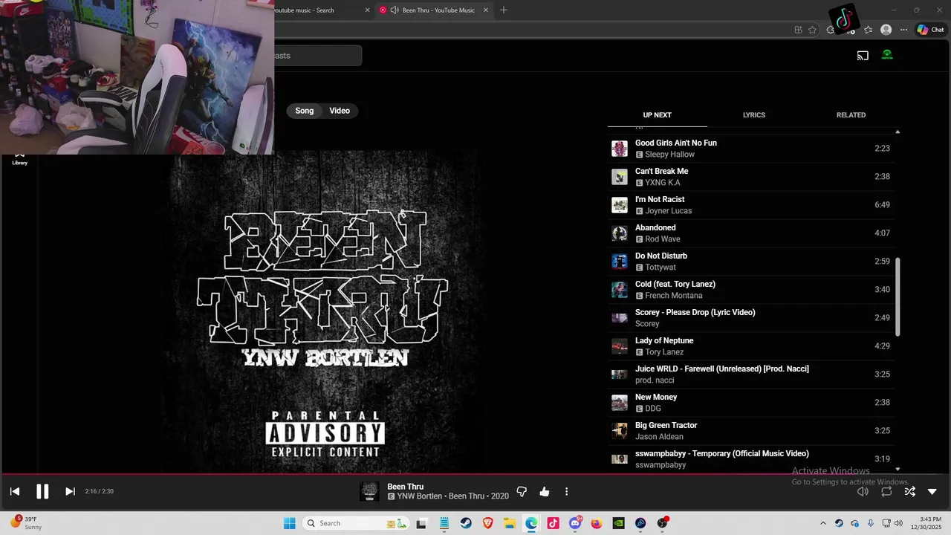Play Do Not Disturb by Tottywat
This screenshot has width=951, height=535.
pos(750,262)
